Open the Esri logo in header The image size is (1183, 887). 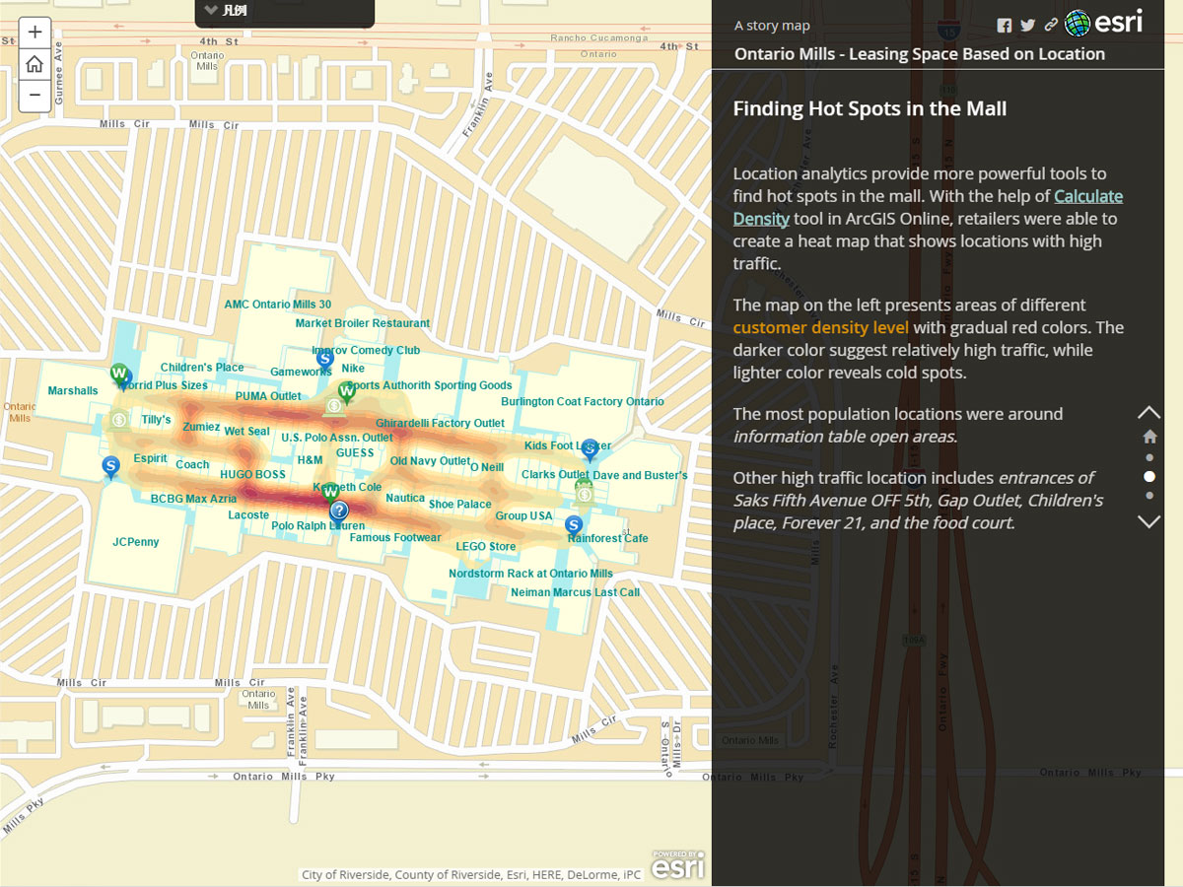1104,23
